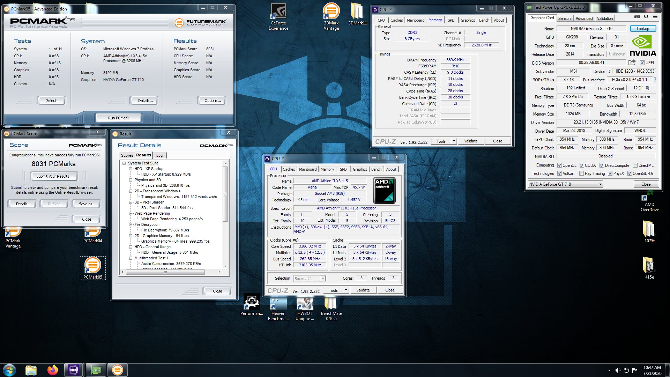Click CPU-Z taskbar icon
Viewport: 670px width, 377px height.
(73, 370)
